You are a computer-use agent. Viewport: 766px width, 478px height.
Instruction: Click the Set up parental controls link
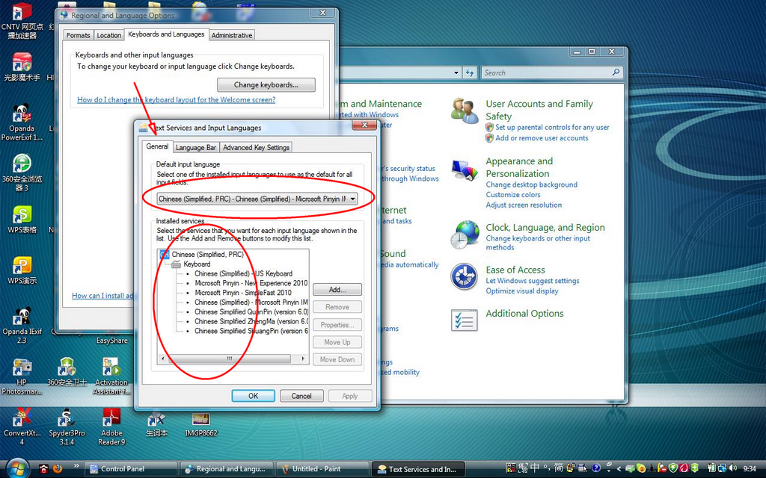[x=552, y=127]
